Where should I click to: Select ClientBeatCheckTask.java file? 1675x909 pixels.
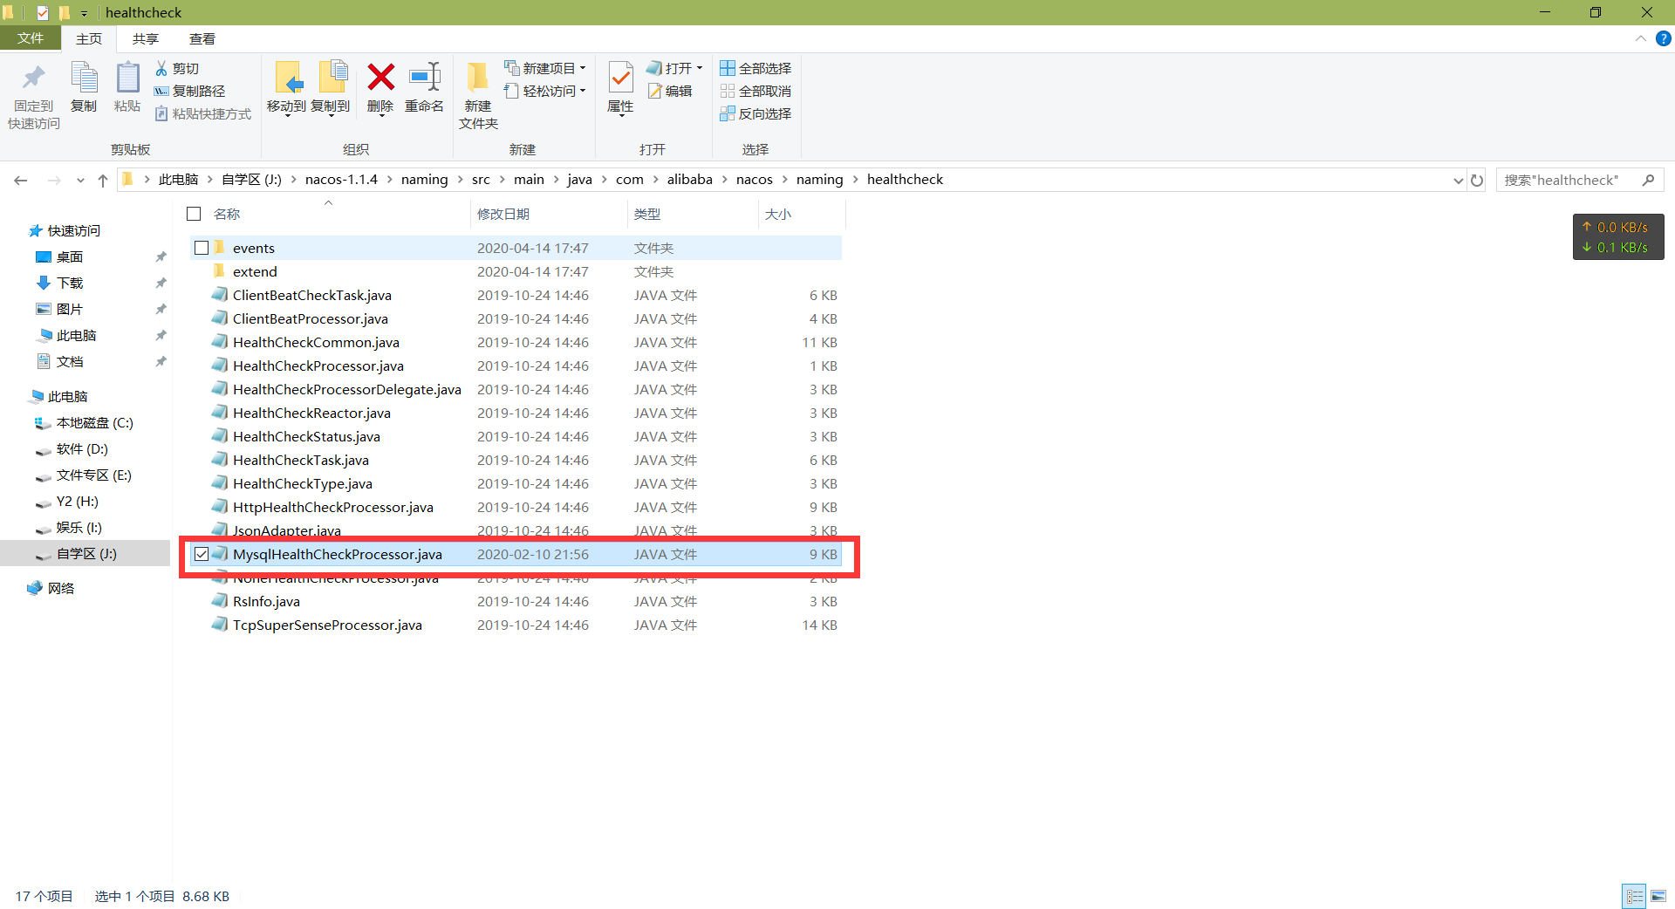[x=312, y=295]
